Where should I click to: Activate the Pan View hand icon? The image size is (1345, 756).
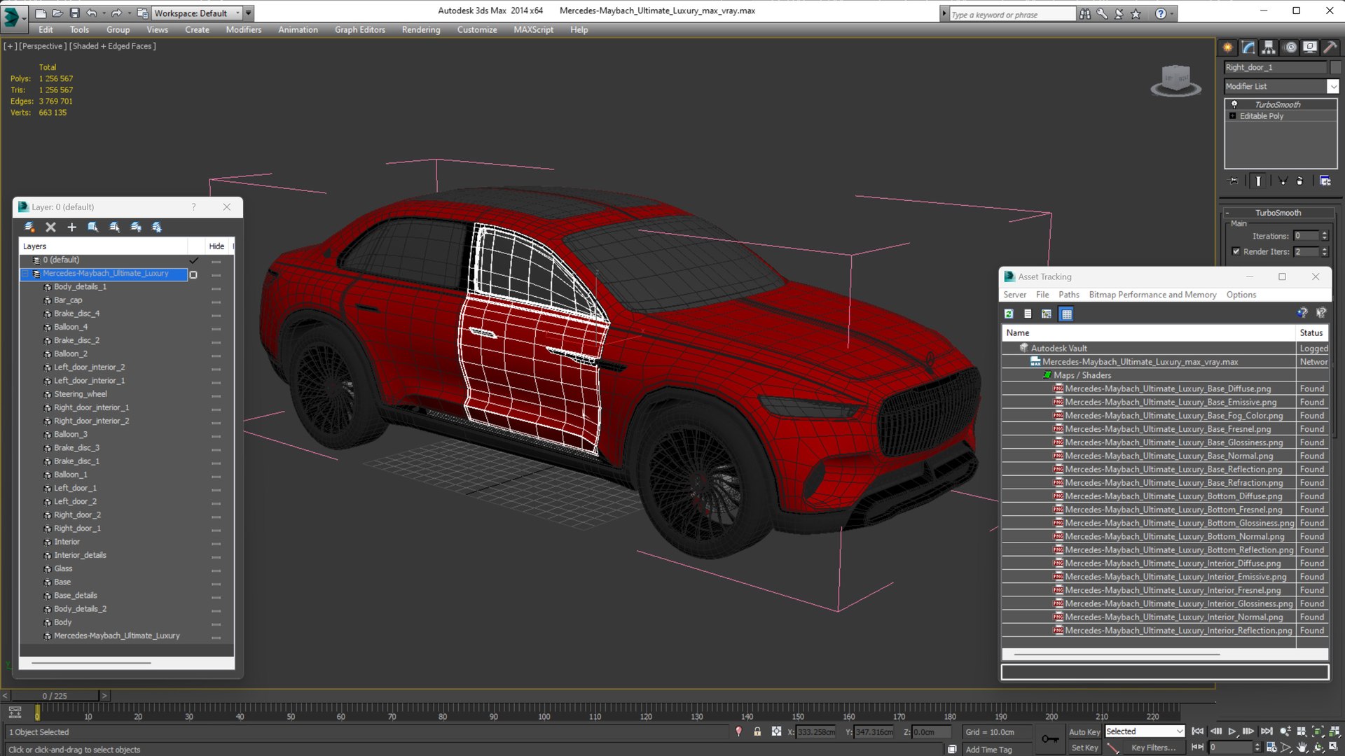click(x=1302, y=748)
